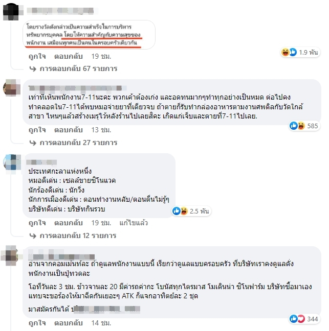This screenshot has height=331, width=329.
Task: View edit history via แก้ไขแล้ว
Action: pyautogui.click(x=134, y=223)
